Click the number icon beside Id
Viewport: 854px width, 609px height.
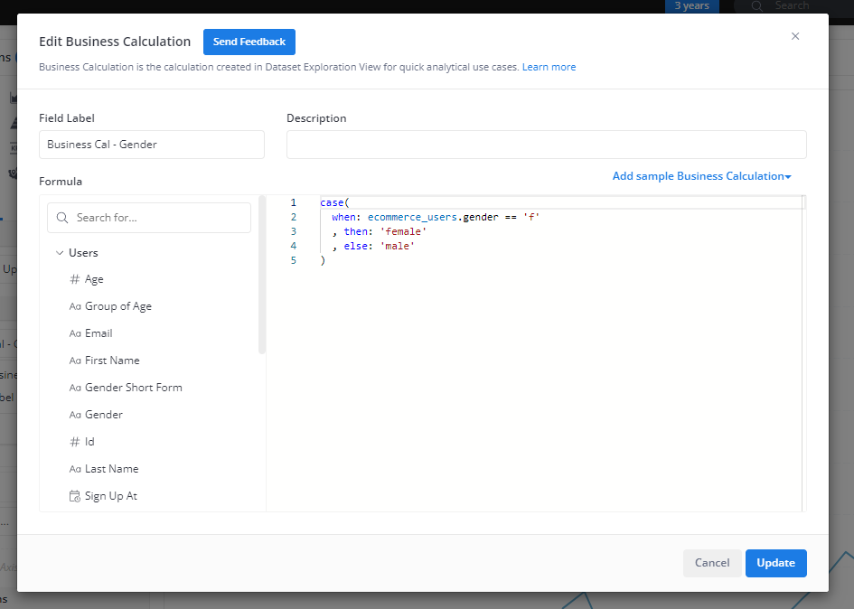(x=75, y=442)
